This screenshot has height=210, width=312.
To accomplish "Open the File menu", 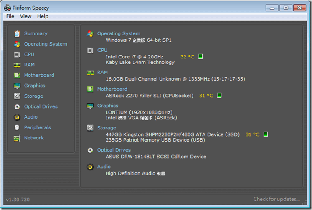I will click(10, 16).
